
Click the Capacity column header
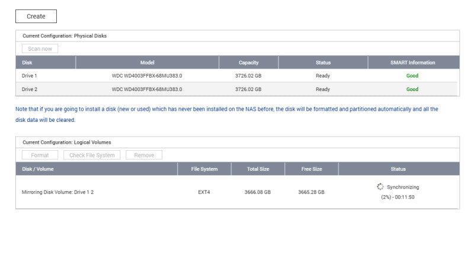pyautogui.click(x=248, y=63)
